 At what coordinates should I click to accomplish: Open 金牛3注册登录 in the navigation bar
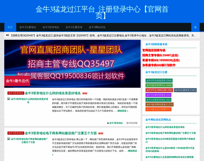click(x=74, y=27)
